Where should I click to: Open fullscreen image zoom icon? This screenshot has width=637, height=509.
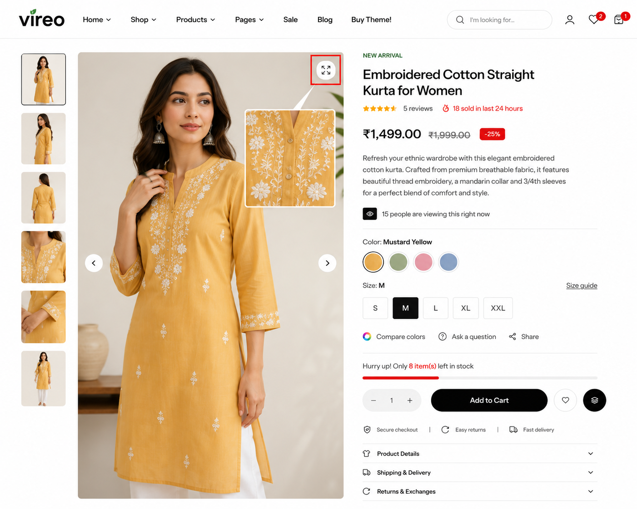click(x=326, y=70)
